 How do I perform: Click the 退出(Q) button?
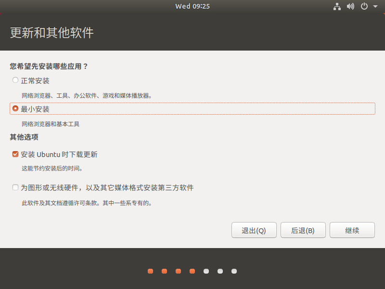[x=254, y=230]
